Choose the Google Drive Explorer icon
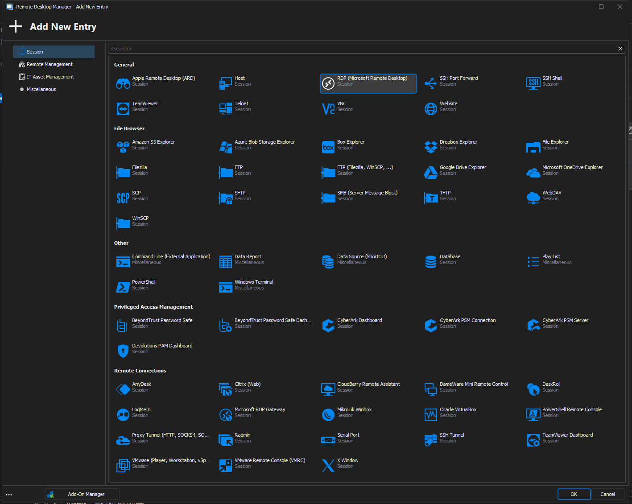 pyautogui.click(x=430, y=173)
